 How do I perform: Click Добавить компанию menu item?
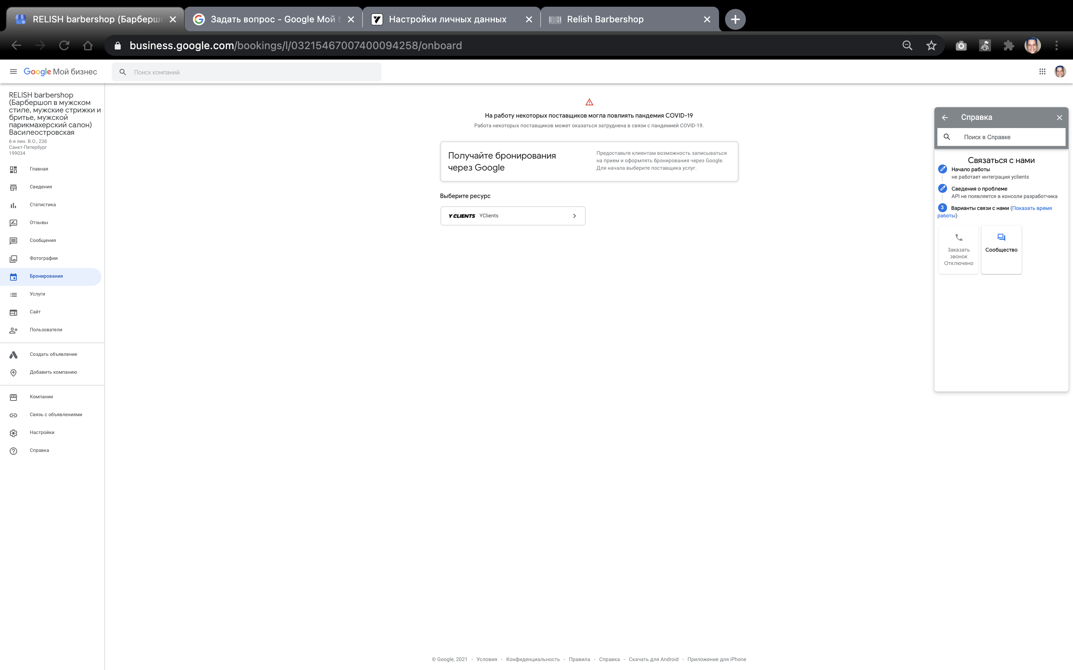53,372
